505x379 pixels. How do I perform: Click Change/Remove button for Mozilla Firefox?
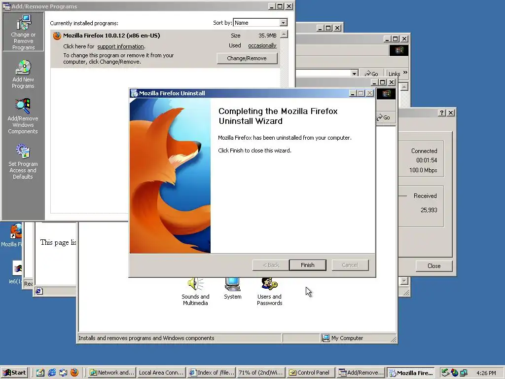click(x=247, y=58)
